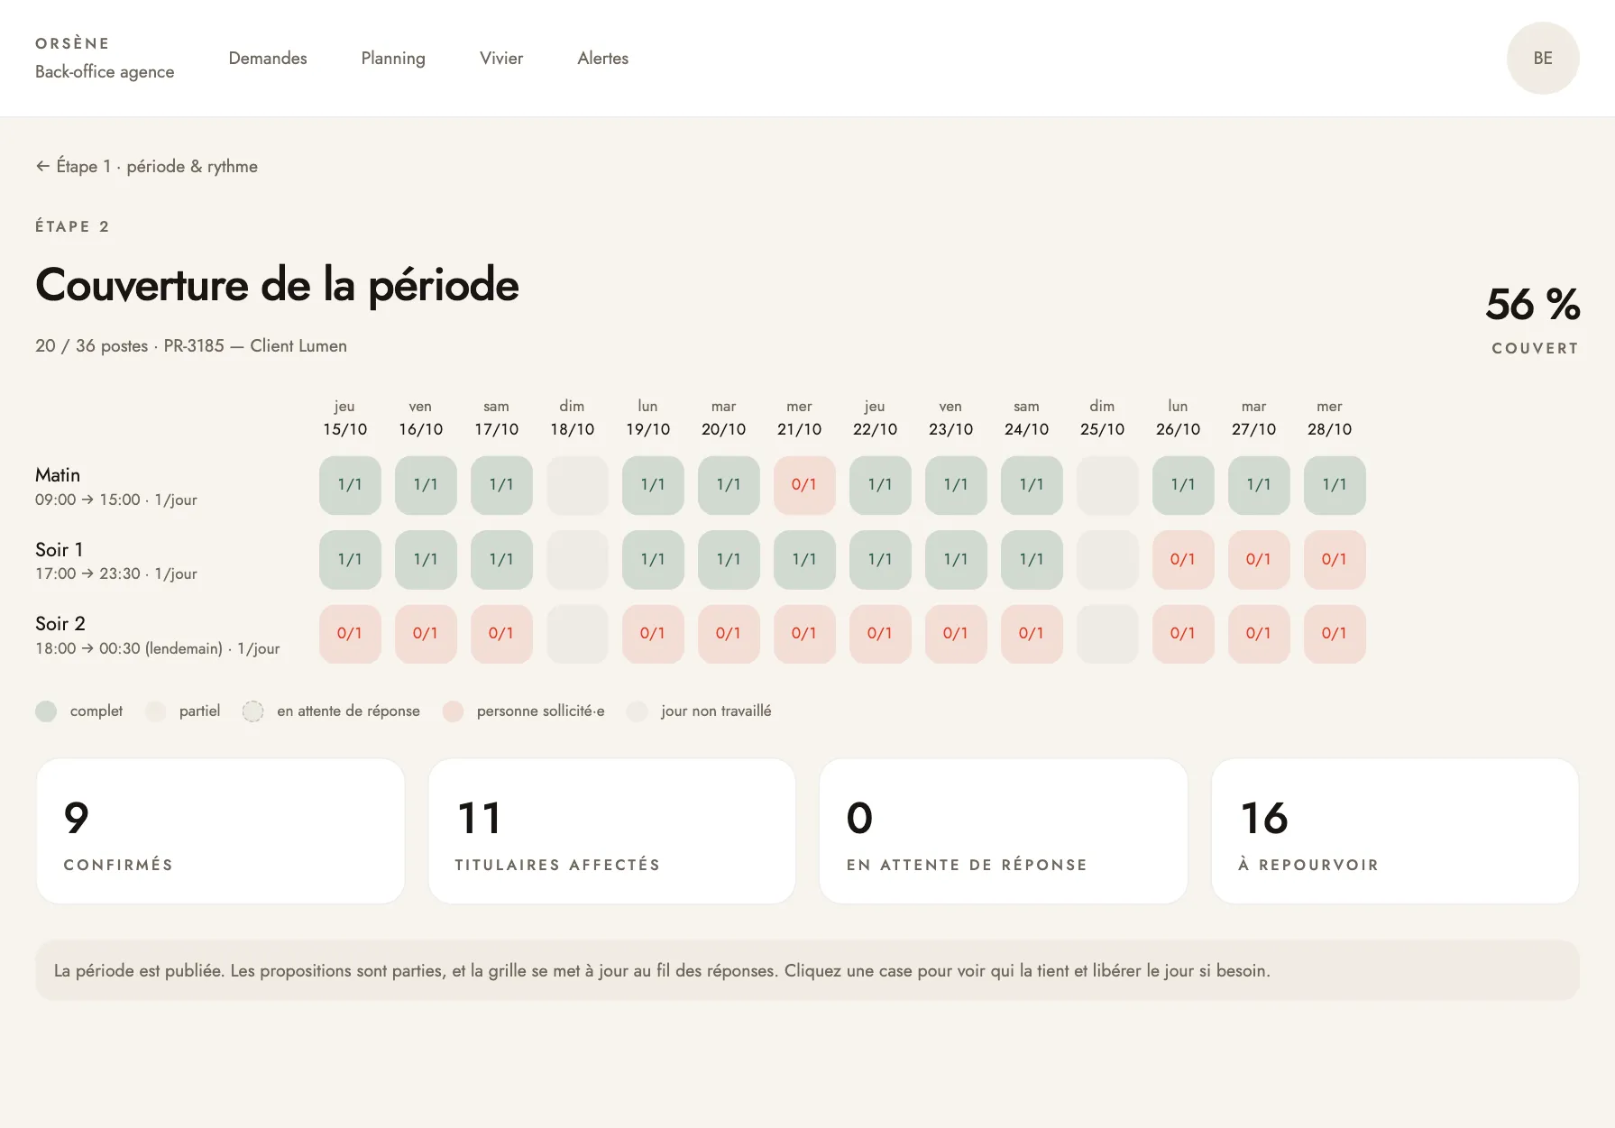Open unfilled Matin cell for mer 21/10
The image size is (1615, 1128).
(x=804, y=485)
